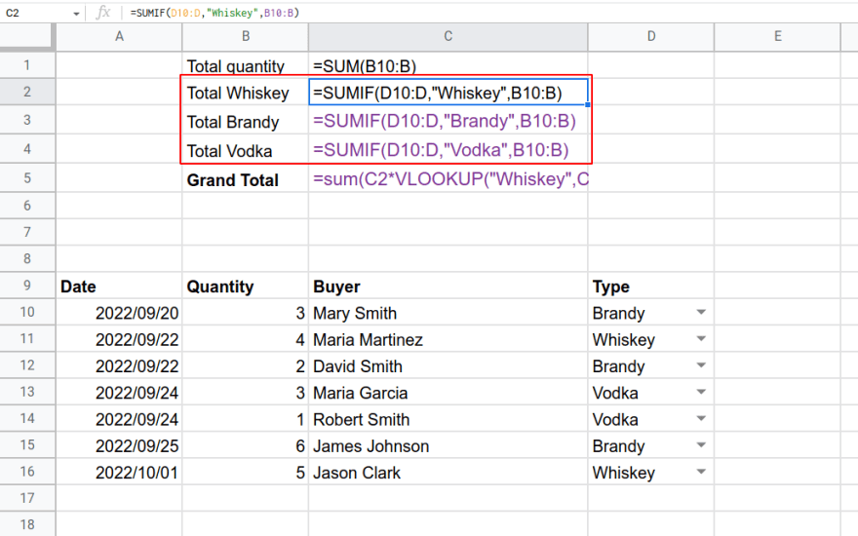Click the 'Date' header cell
858x536 pixels.
point(119,287)
